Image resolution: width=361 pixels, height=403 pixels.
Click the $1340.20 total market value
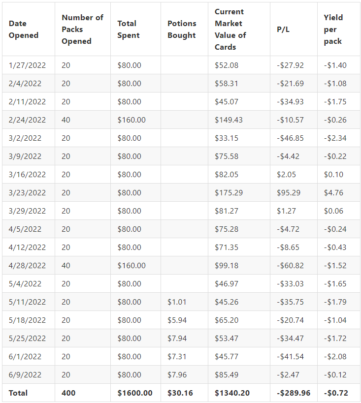coord(239,393)
